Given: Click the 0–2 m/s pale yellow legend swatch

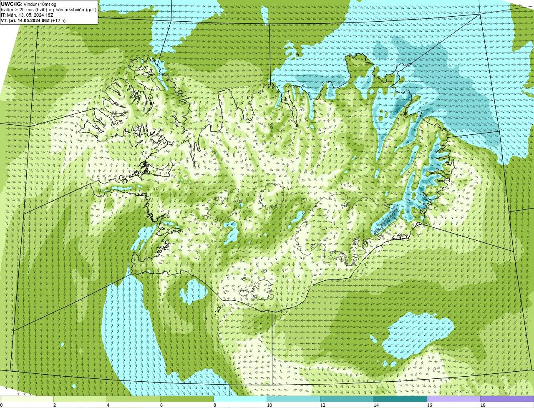Looking at the screenshot, I should point(27,399).
